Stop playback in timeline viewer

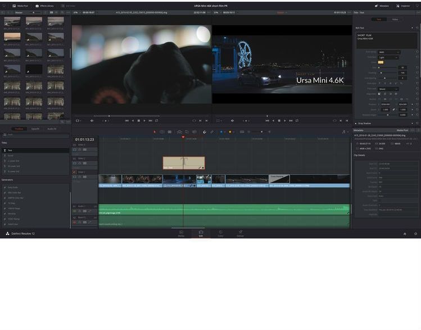(279, 121)
